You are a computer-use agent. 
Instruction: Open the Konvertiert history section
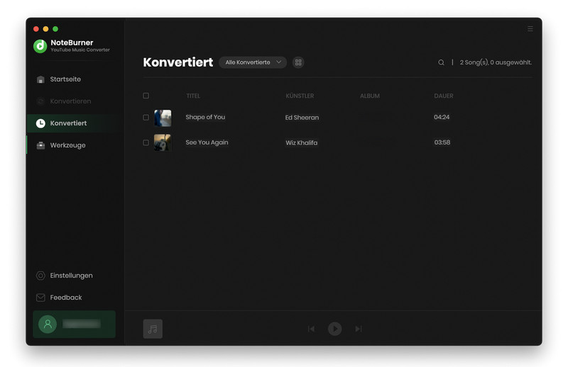pos(68,123)
